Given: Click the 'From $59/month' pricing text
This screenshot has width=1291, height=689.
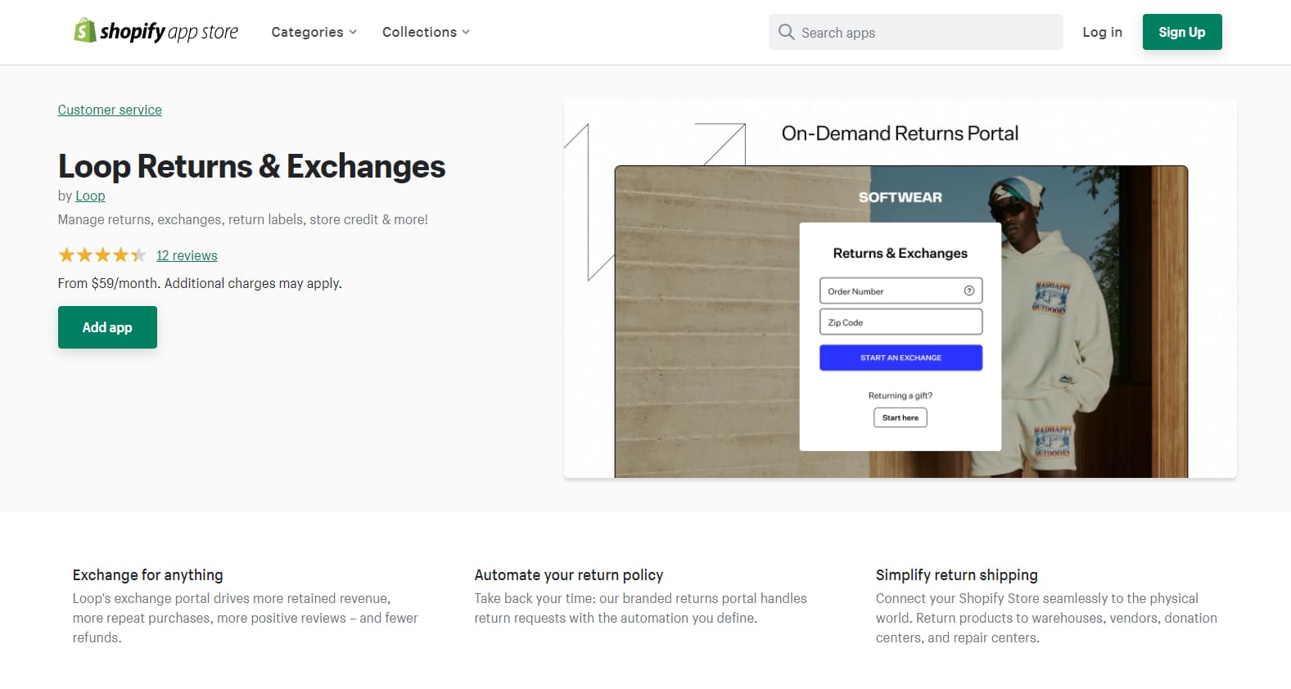Looking at the screenshot, I should (200, 283).
